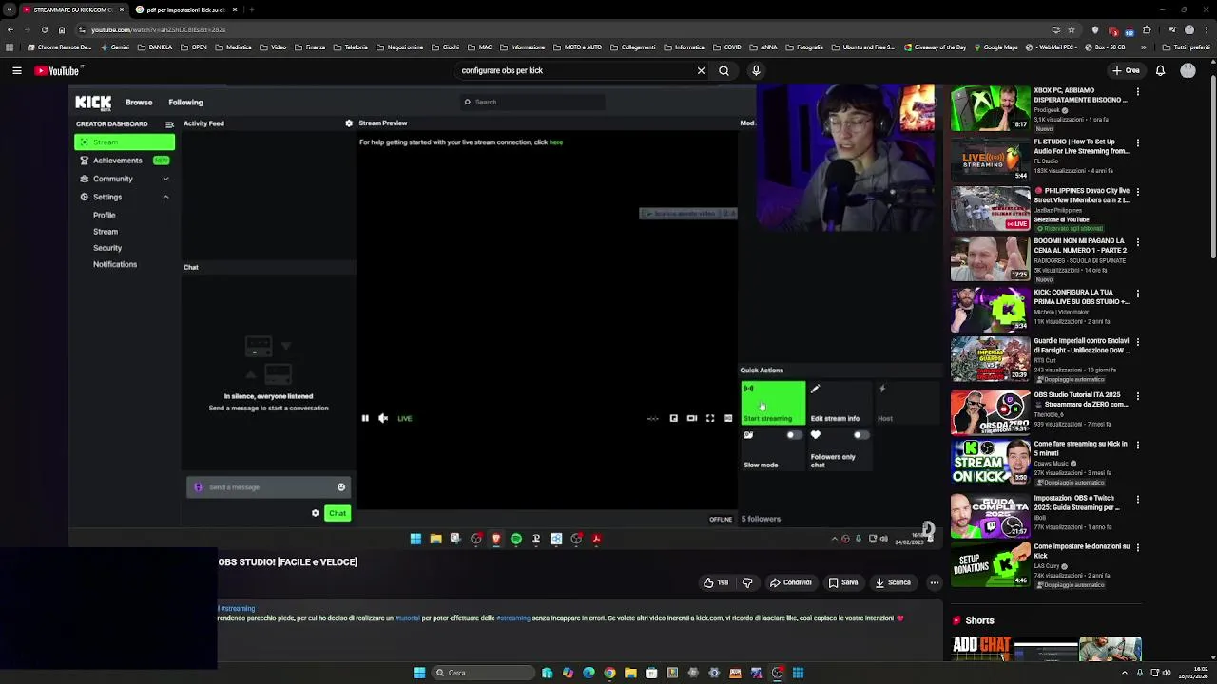
Task: Open Security under Settings
Action: tap(107, 248)
